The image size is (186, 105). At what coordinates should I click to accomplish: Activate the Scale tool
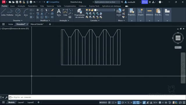(42, 17)
